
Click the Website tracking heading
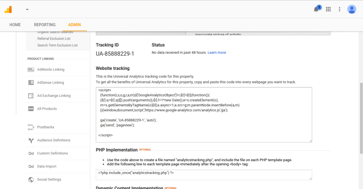(x=113, y=68)
